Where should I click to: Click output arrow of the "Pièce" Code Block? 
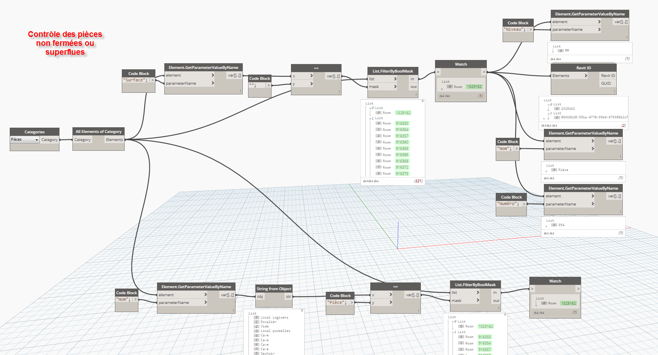(352, 302)
